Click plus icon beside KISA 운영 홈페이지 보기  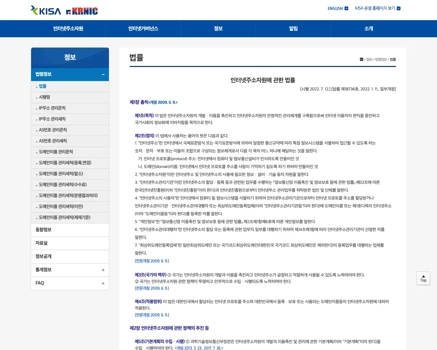398,9
